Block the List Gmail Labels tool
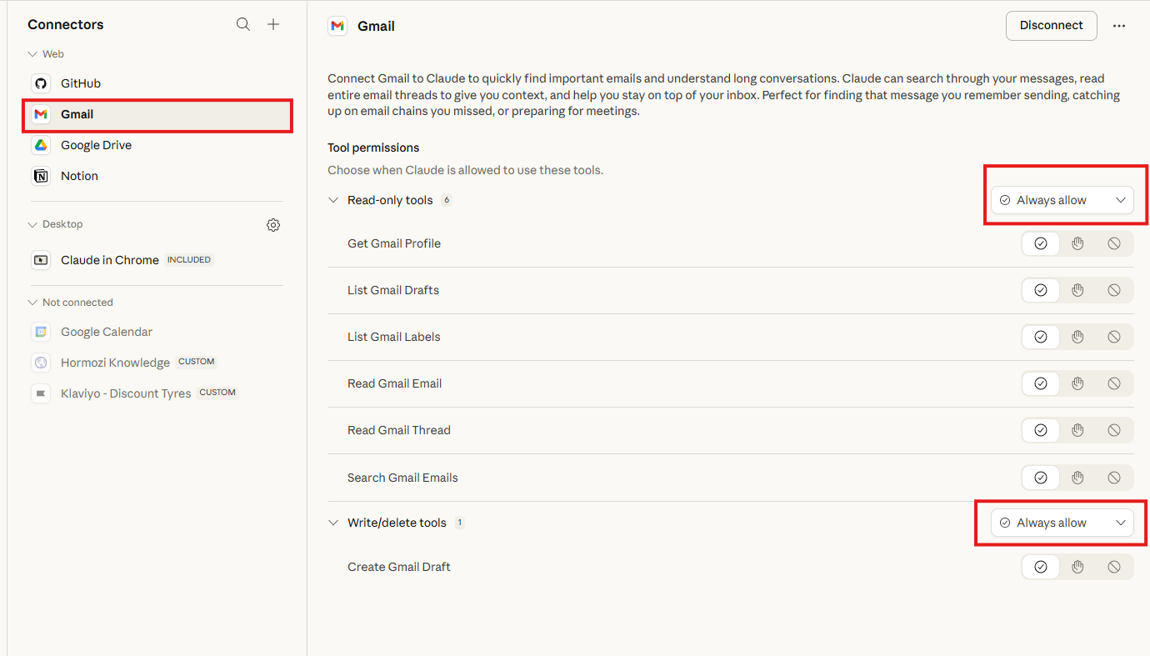The height and width of the screenshot is (656, 1150). point(1114,337)
